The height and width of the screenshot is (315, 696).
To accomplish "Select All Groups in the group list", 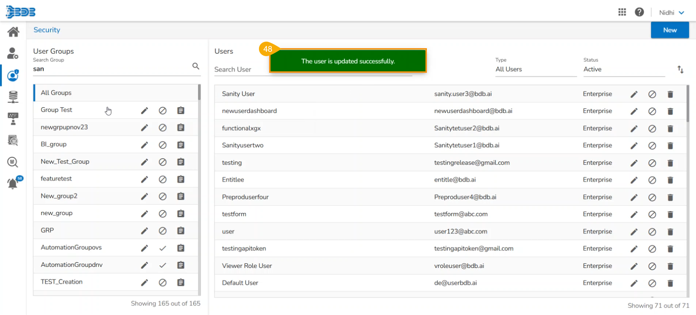I will pos(56,93).
